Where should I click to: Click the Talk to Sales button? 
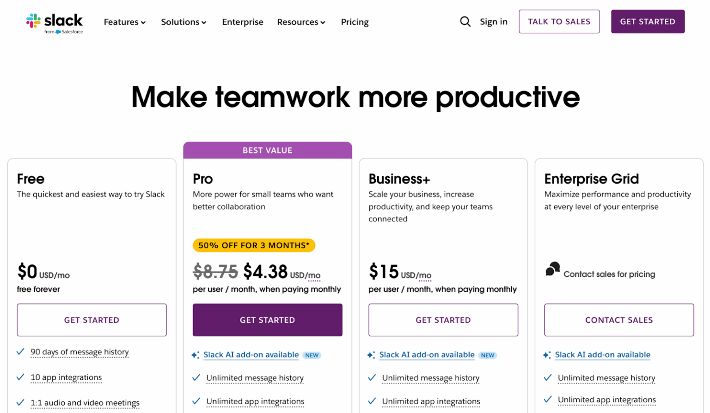tap(558, 21)
